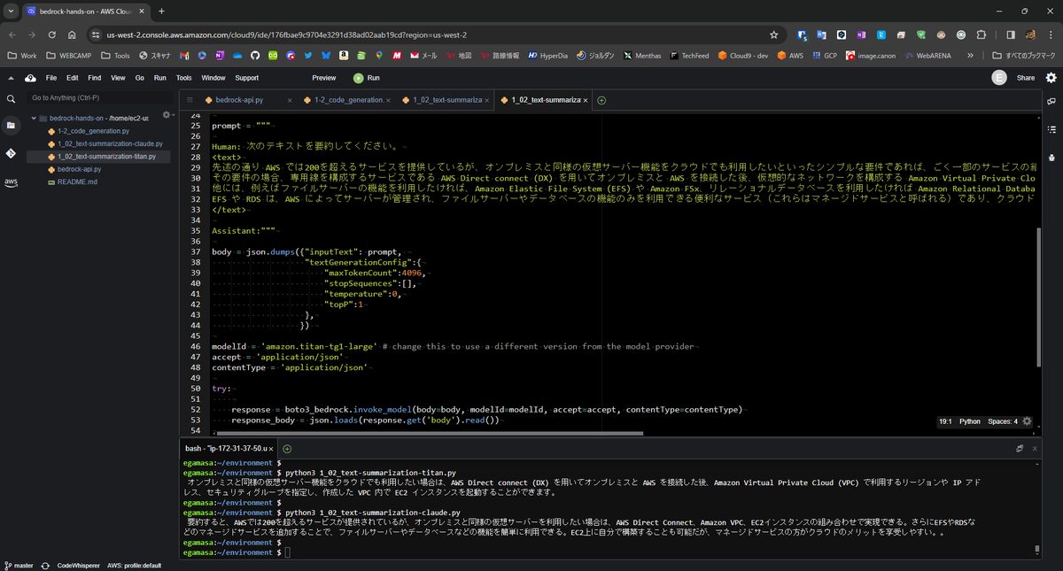1063x571 pixels.
Task: Open the Chrome tab search dropdown
Action: (x=10, y=11)
